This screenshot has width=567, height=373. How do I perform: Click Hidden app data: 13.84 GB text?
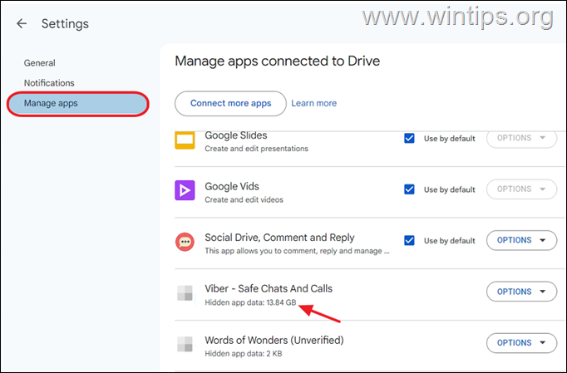pos(250,302)
